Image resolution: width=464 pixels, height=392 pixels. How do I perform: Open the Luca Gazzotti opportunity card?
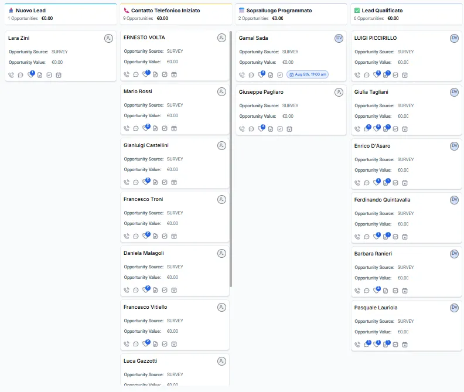141,361
